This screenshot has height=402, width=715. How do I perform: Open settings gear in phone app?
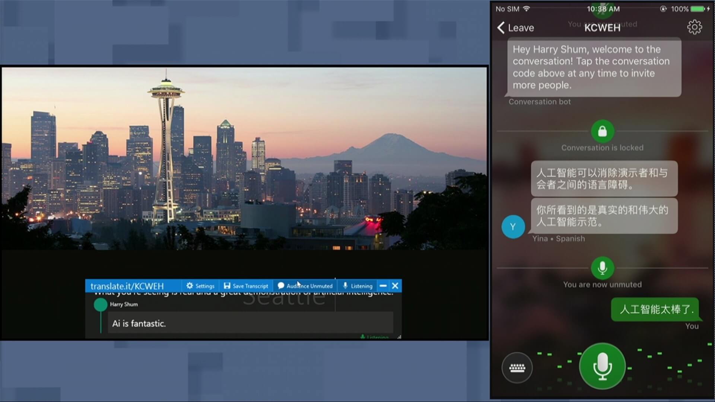coord(695,27)
